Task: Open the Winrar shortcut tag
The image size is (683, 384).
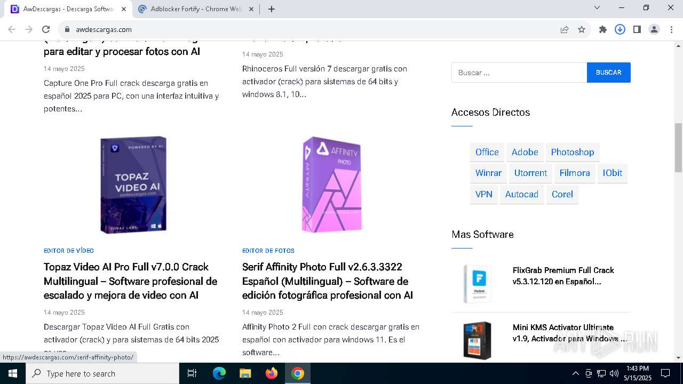Action: (489, 173)
